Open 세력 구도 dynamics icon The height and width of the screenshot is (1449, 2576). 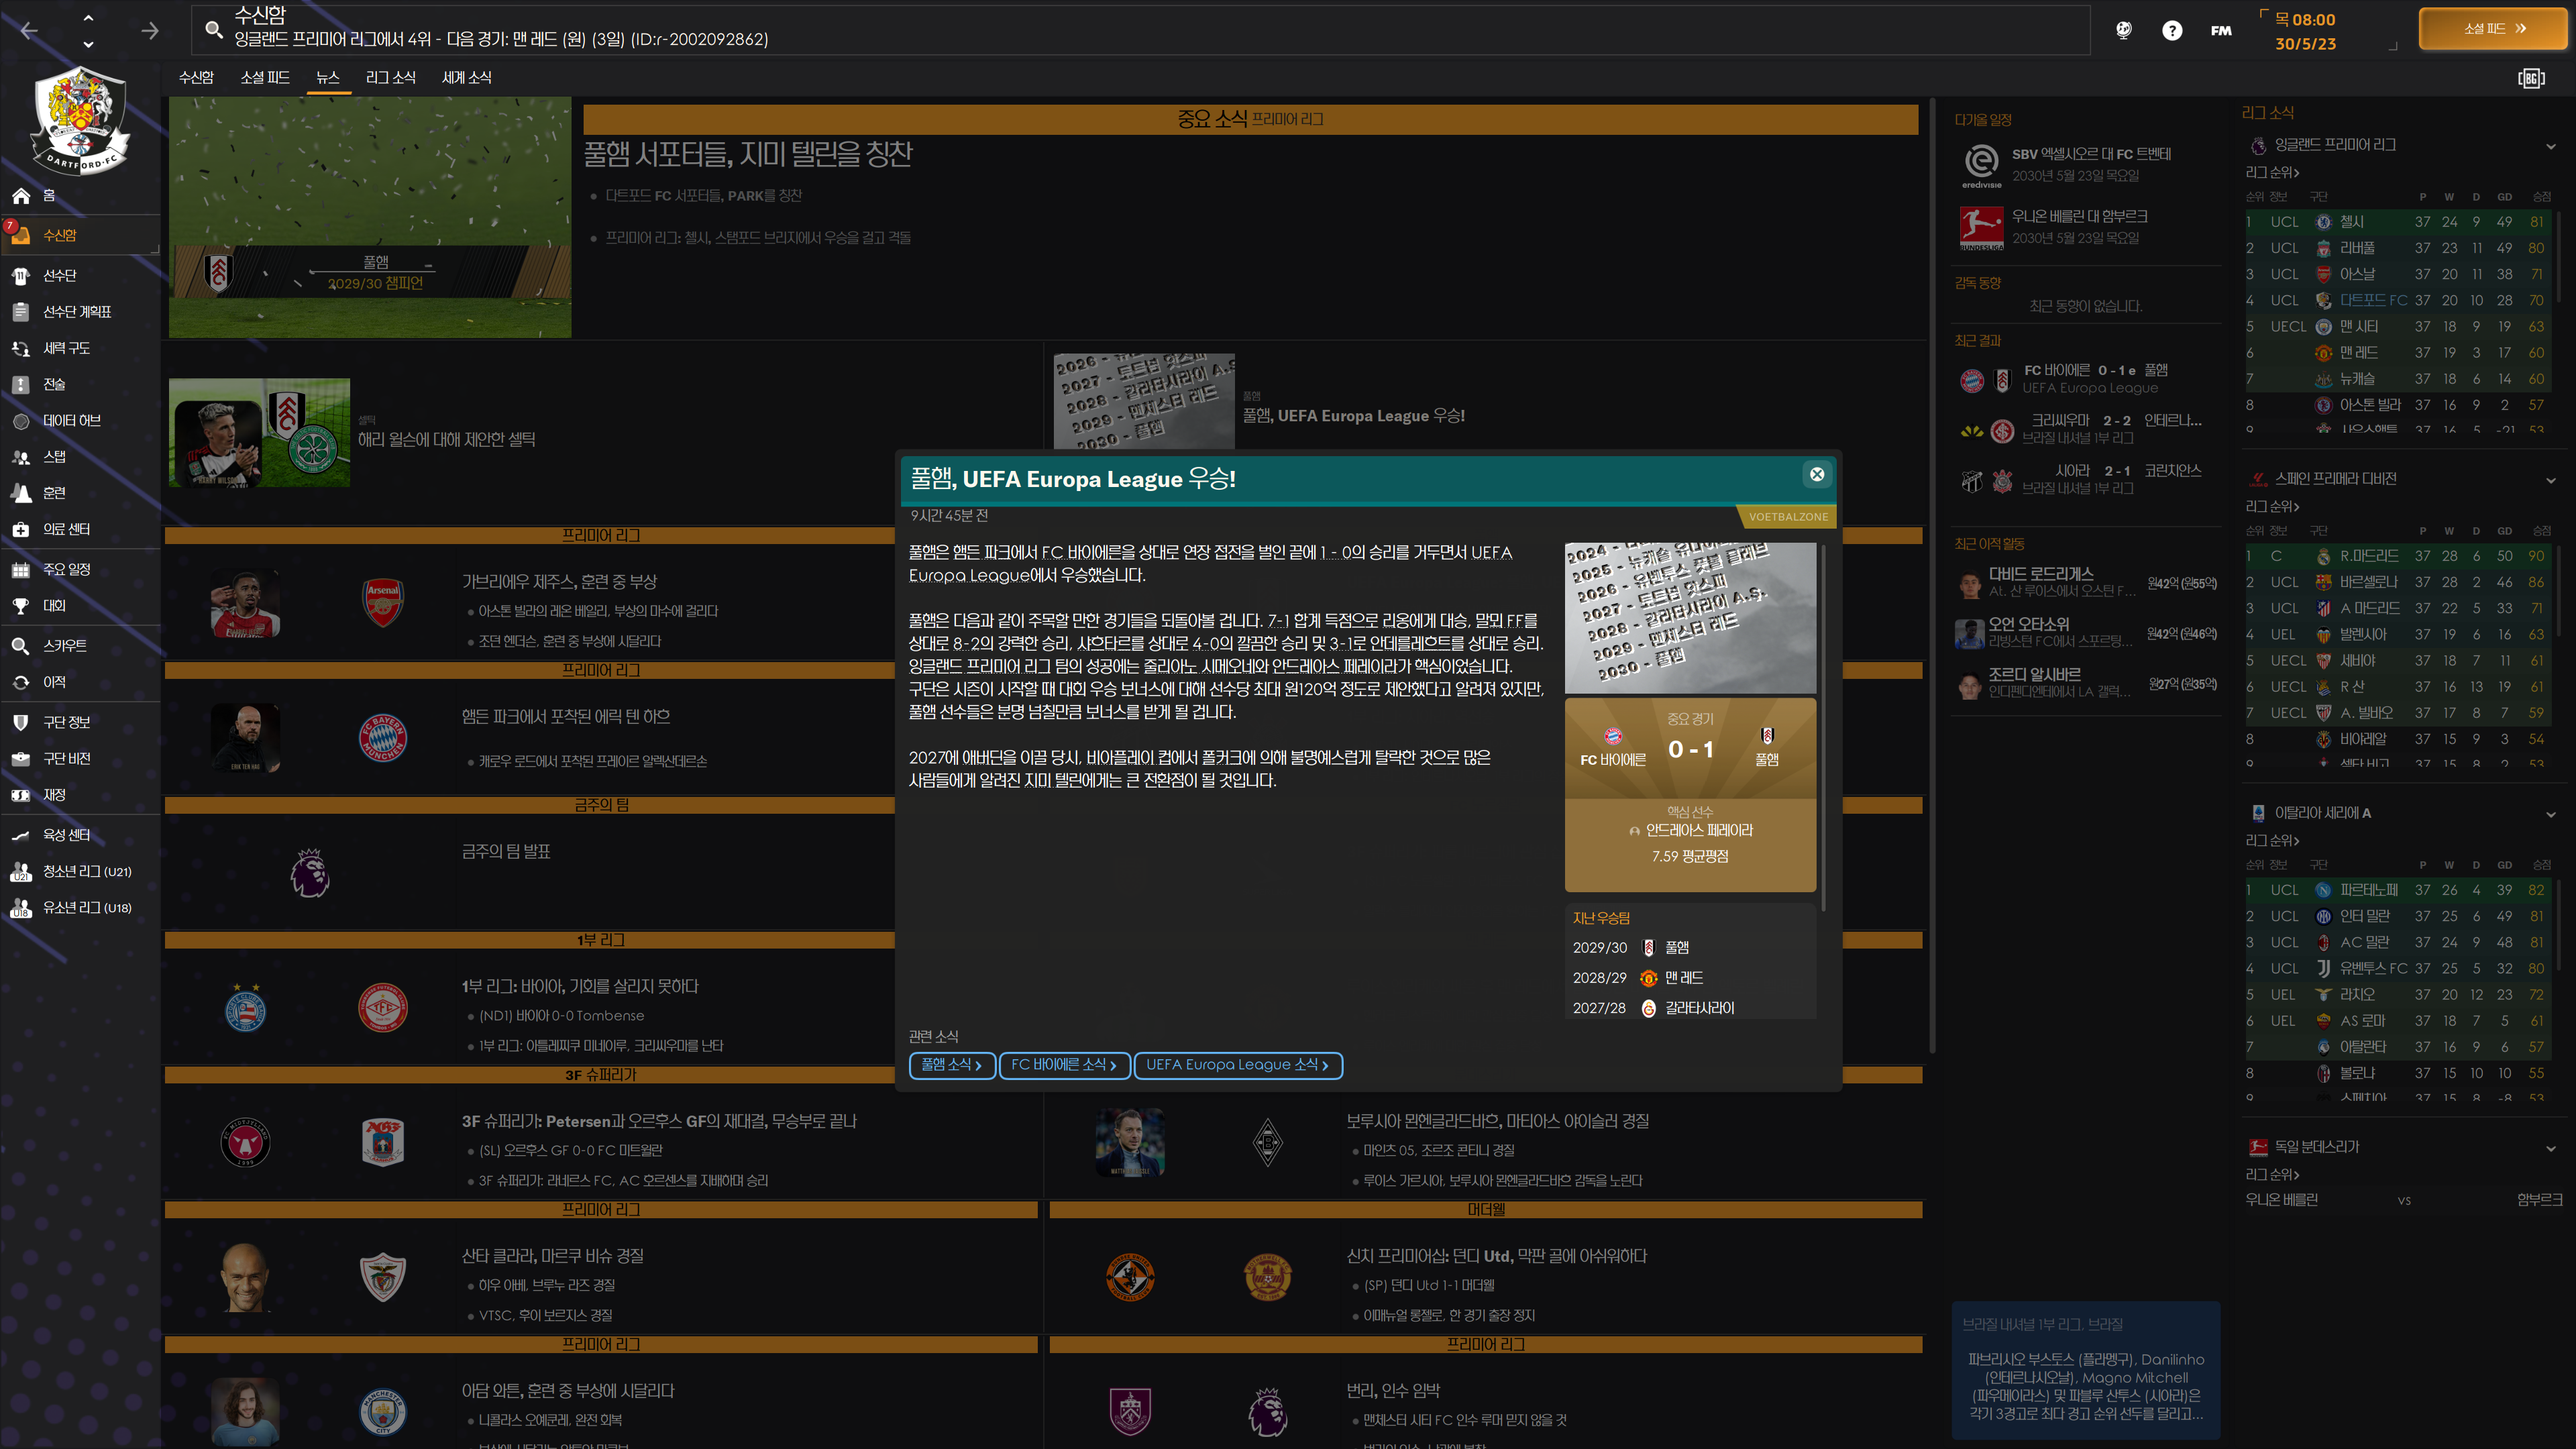pyautogui.click(x=21, y=348)
